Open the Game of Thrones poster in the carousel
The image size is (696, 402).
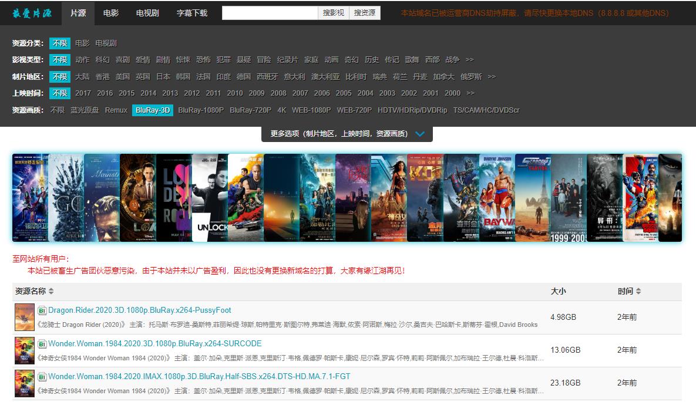66,198
